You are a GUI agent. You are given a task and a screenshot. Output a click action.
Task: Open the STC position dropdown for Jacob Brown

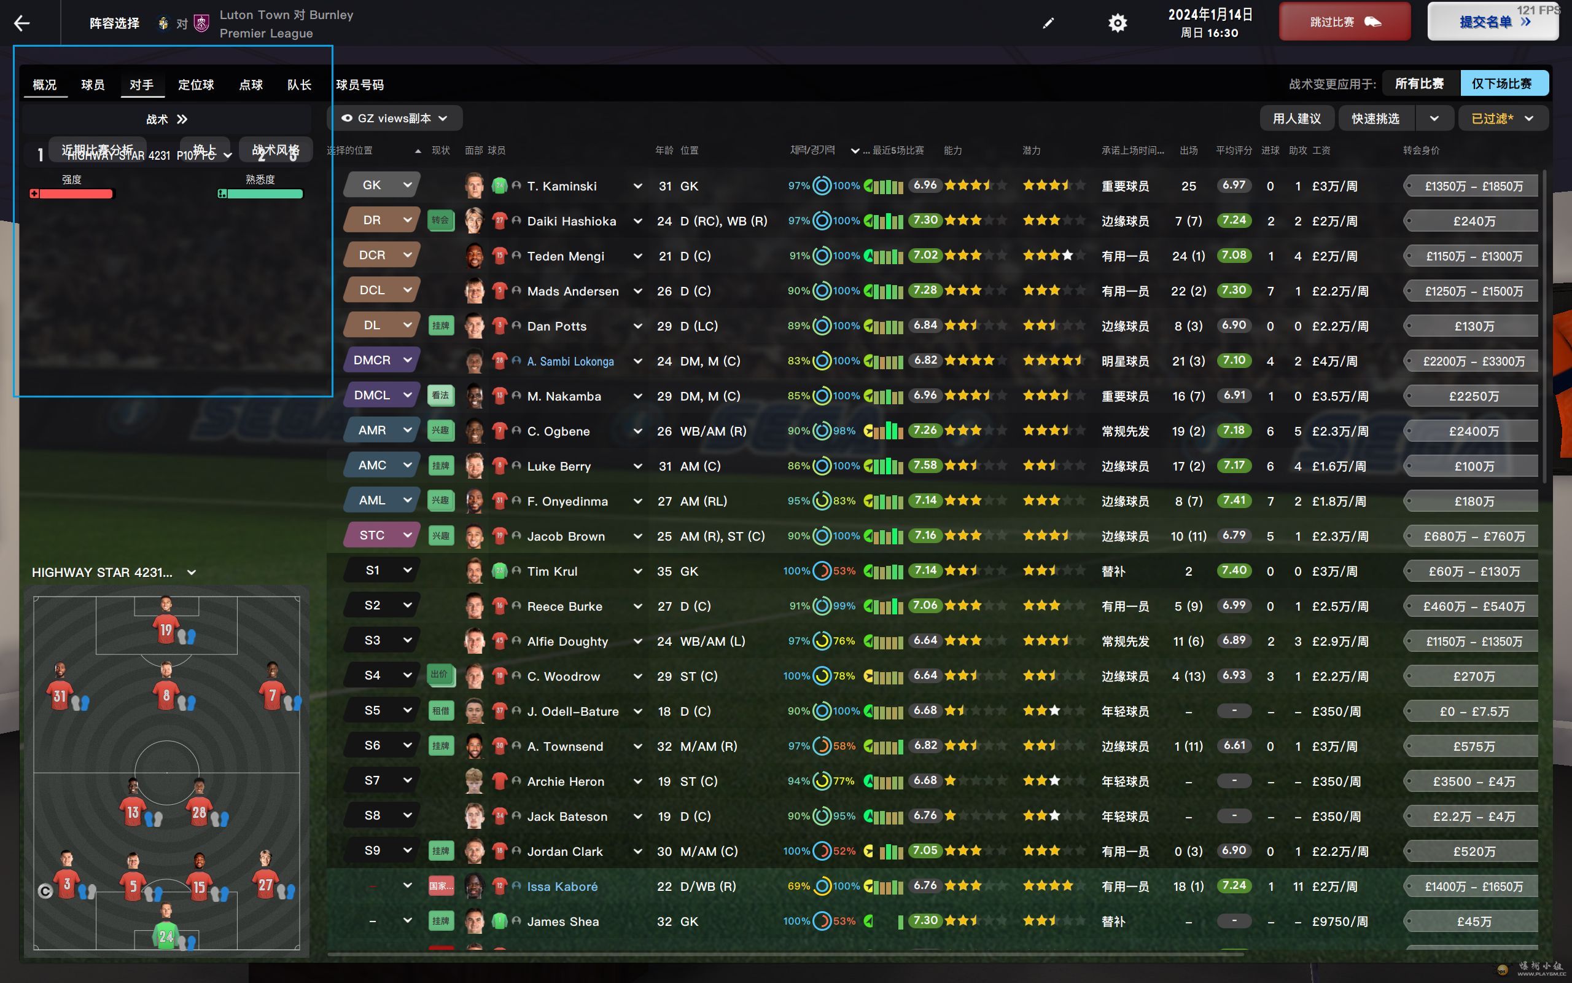[382, 535]
